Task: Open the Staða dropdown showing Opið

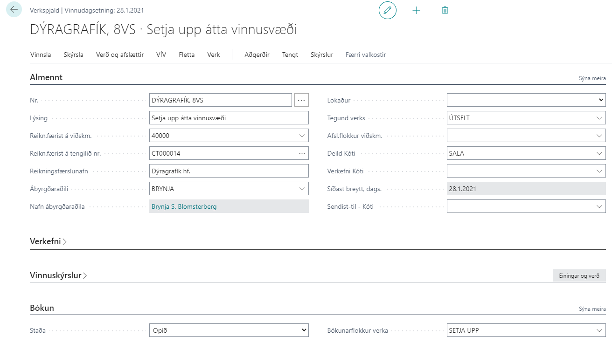Action: coord(229,330)
